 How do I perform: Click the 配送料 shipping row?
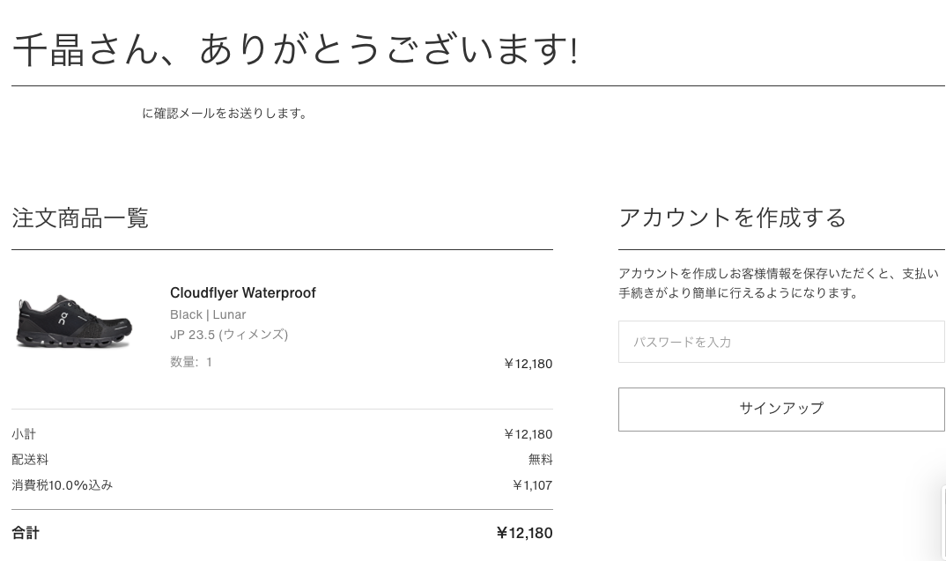(x=30, y=459)
